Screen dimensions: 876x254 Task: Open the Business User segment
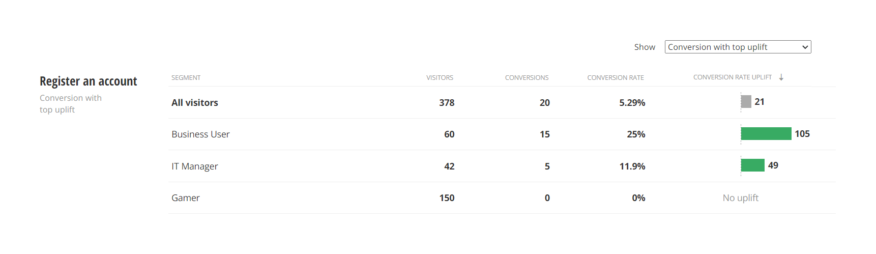click(200, 134)
